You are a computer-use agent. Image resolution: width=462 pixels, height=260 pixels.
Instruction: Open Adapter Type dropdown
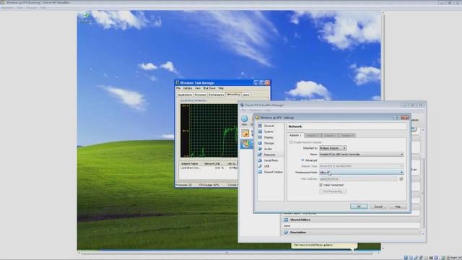pyautogui.click(x=362, y=166)
